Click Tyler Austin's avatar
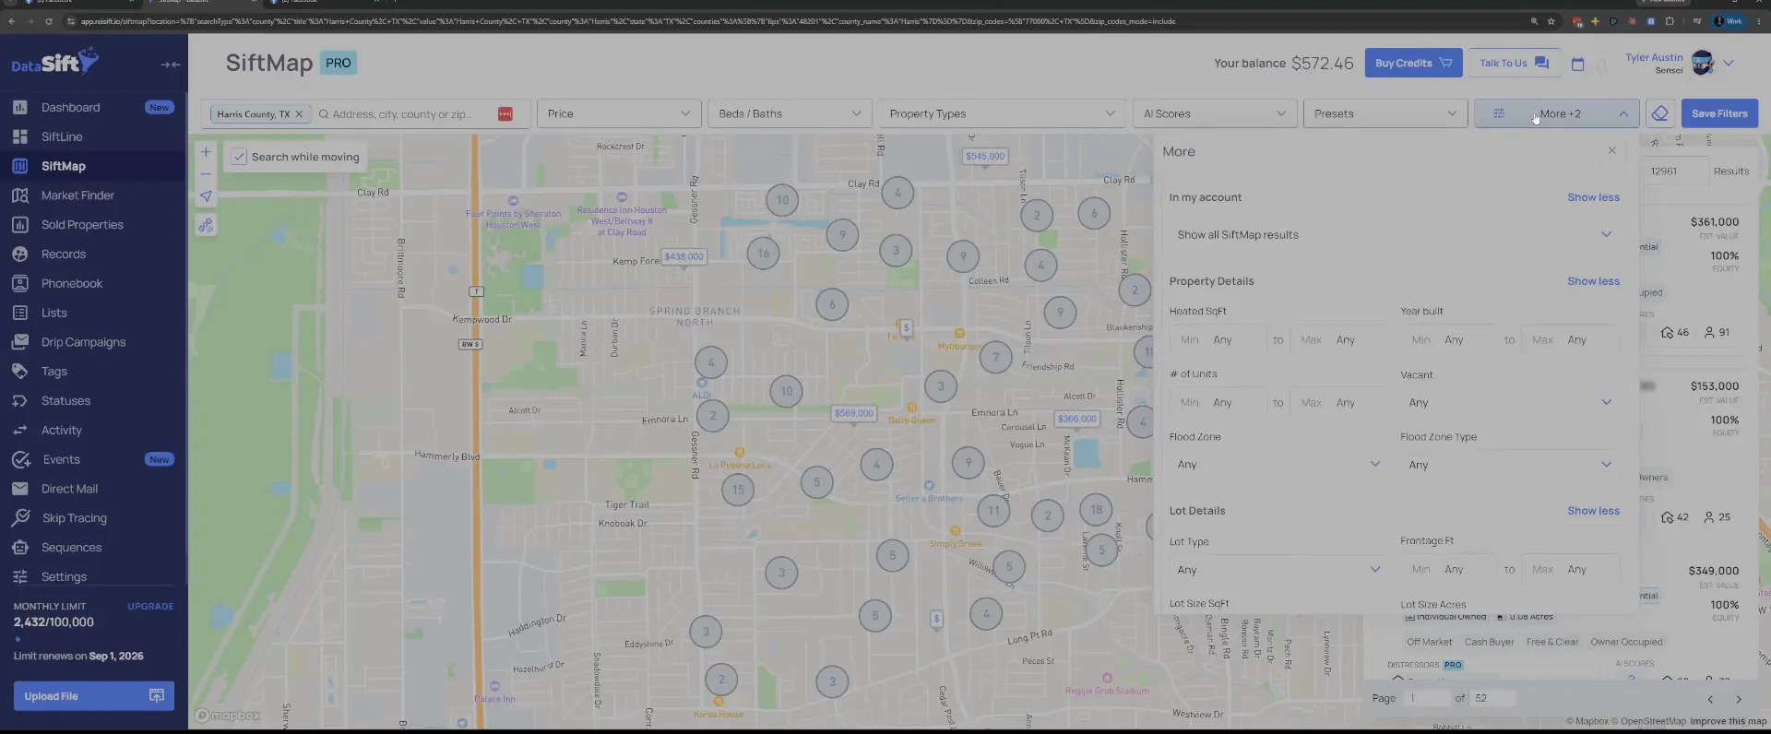Viewport: 1771px width, 734px height. pos(1703,63)
